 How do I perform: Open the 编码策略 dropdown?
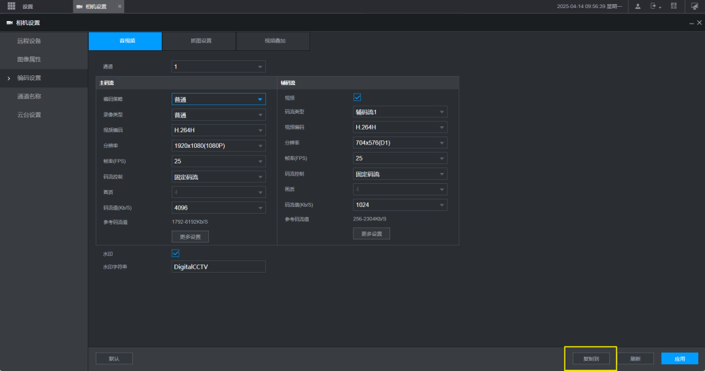218,99
